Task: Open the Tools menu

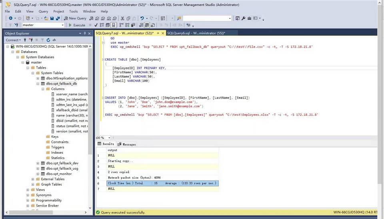Action: (73, 12)
